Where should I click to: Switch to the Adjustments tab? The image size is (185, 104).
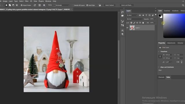pyautogui.click(x=171, y=43)
